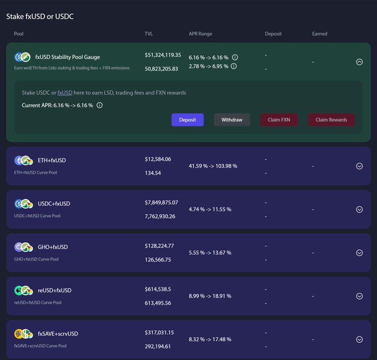Click the 7,762,930.26 TVL amount
The width and height of the screenshot is (377, 360).
[x=160, y=216]
